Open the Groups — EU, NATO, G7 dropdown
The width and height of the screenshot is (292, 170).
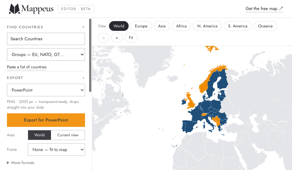(46, 54)
